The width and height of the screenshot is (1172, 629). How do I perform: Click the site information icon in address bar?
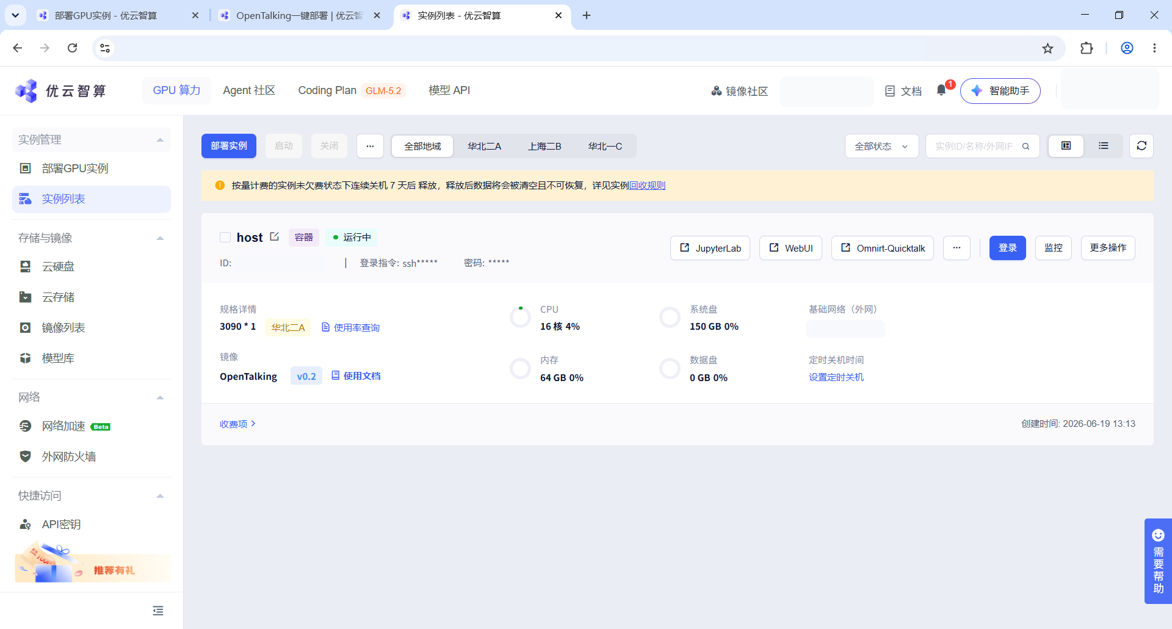point(105,48)
